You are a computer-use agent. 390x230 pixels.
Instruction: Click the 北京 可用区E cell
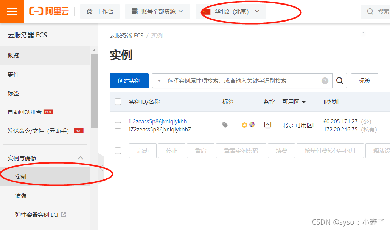(x=299, y=125)
